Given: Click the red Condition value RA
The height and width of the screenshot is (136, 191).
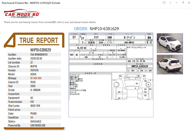Looking at the screenshot, I should [32, 118].
